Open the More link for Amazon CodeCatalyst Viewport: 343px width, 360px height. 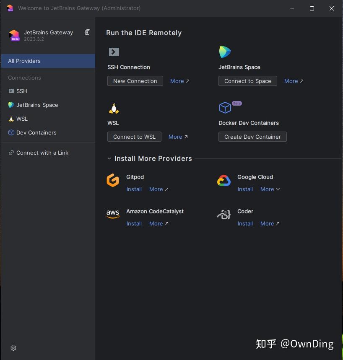[x=159, y=224]
